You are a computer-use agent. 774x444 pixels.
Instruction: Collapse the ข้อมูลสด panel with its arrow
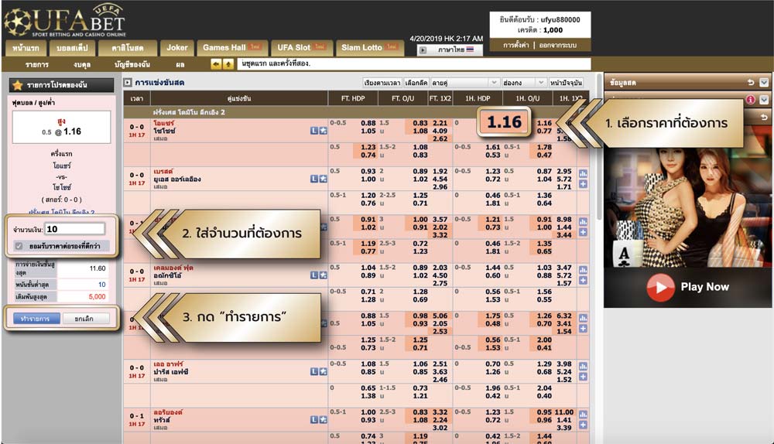point(764,82)
